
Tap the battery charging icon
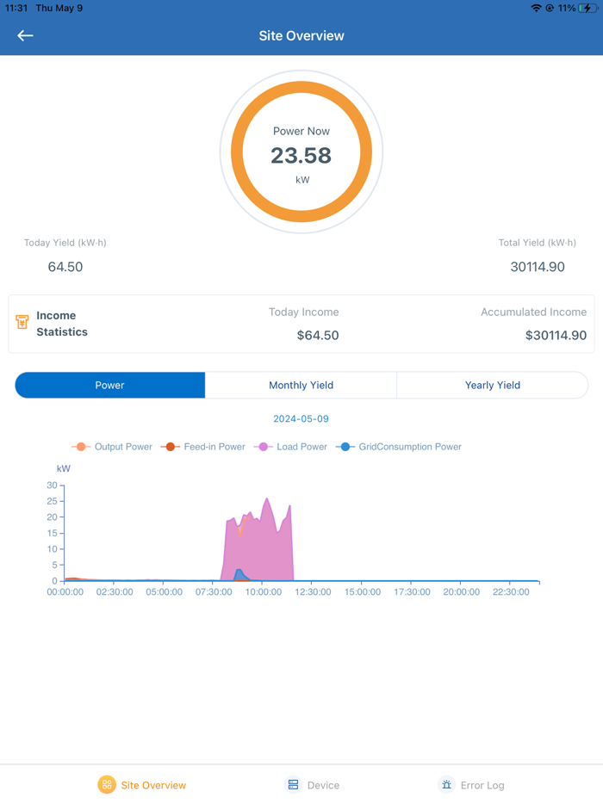point(588,9)
